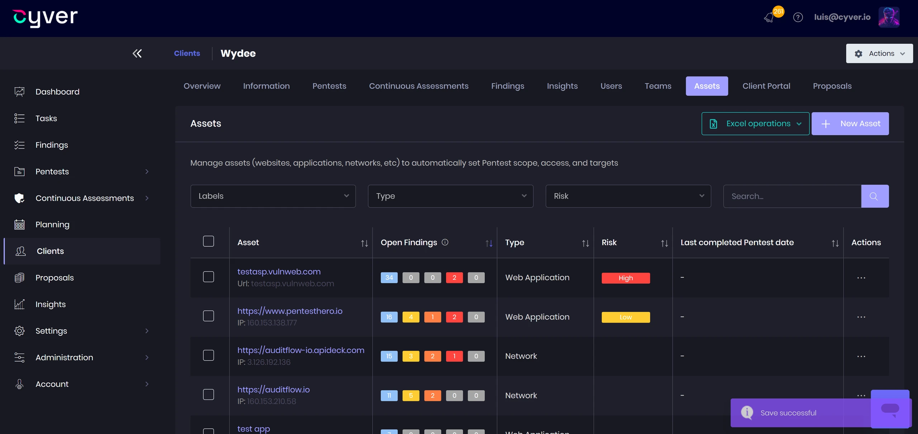Screen dimensions: 918x434
Task: Open the testasp.vulnweb.com asset link
Action: coord(279,272)
